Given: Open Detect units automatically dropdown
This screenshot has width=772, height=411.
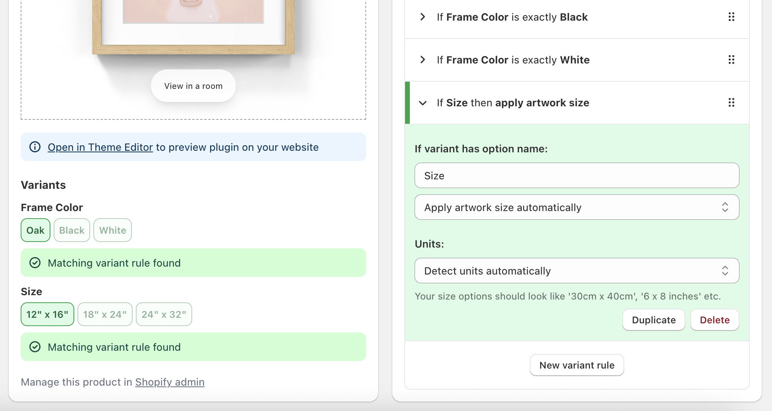Looking at the screenshot, I should point(577,271).
